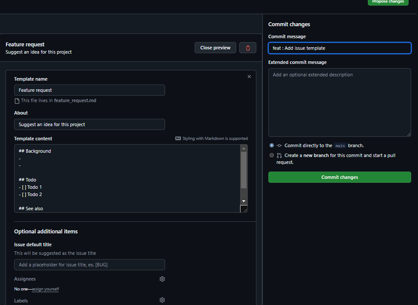
Task: Click the extended commit message resize handle
Action: click(x=409, y=135)
